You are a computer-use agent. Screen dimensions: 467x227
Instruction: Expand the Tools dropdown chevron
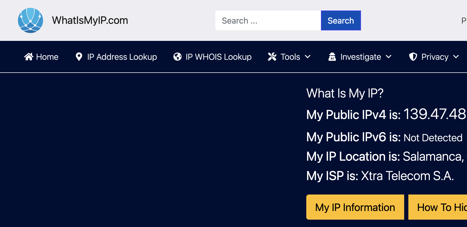(x=308, y=57)
